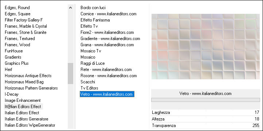Viewport: 263px width, 131px height.
Task: Choose Frames, Marble & Crystal category
Action: pos(26,26)
